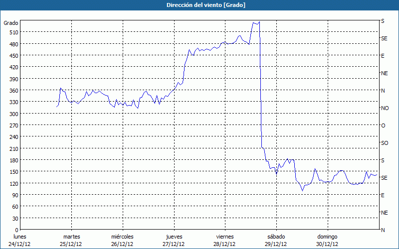Image resolution: width=399 pixels, height=249 pixels.
Task: Click the 'NO' compass label on the right axis
Action: [x=385, y=108]
